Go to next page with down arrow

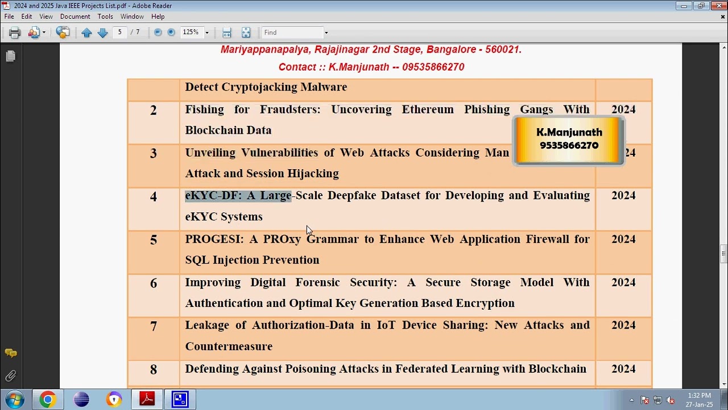coord(102,32)
